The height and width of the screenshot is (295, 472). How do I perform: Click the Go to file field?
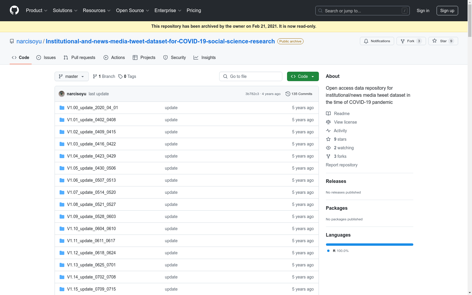tap(251, 76)
